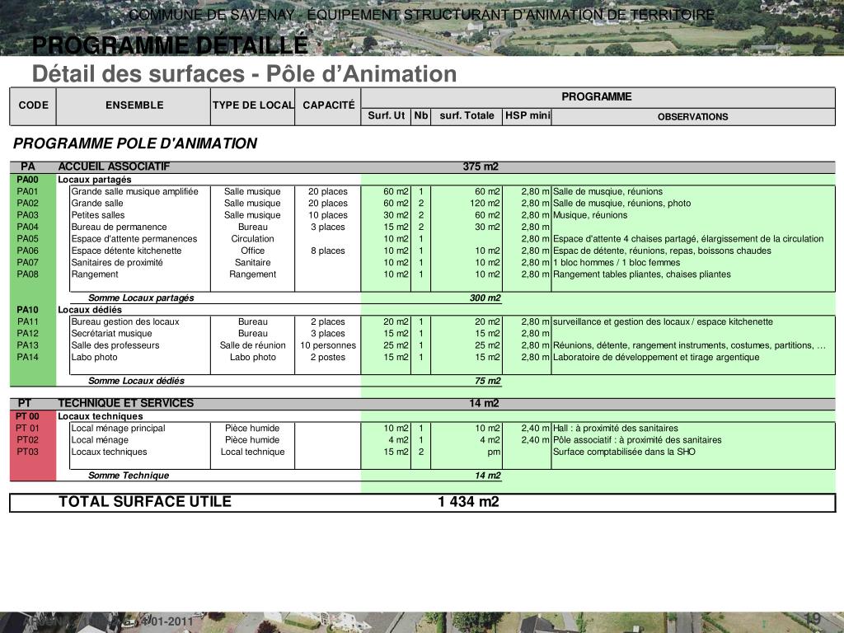This screenshot has height=633, width=844.
Task: Click the '120 m2' total surface cell
Action: [485, 204]
